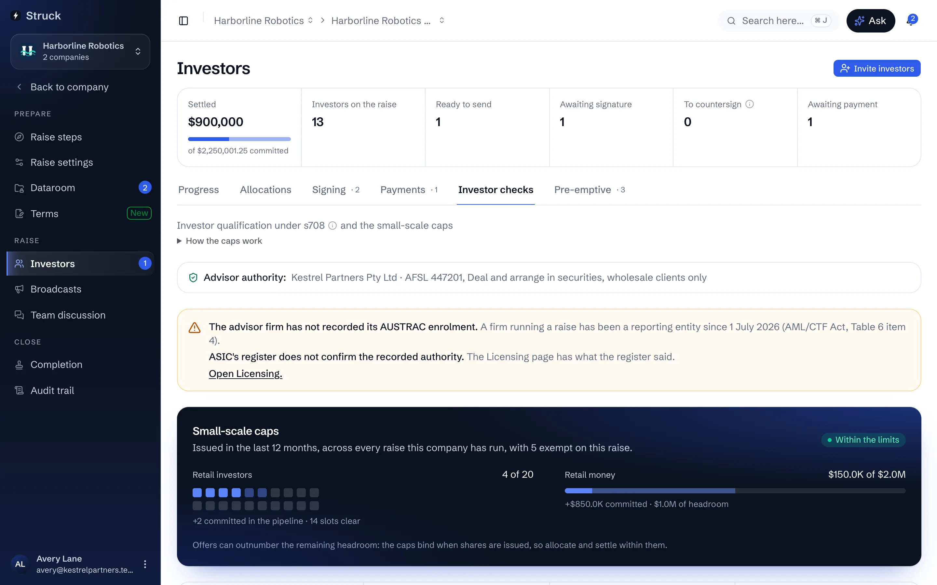Follow the Open Licensing link
The width and height of the screenshot is (937, 585).
tap(246, 374)
